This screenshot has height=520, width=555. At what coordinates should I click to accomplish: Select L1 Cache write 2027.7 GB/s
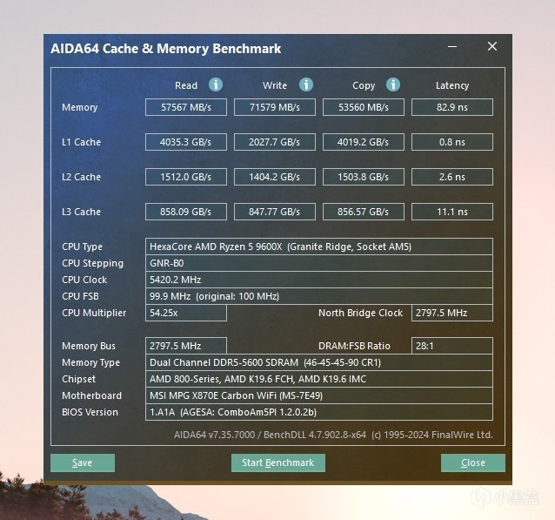[275, 142]
